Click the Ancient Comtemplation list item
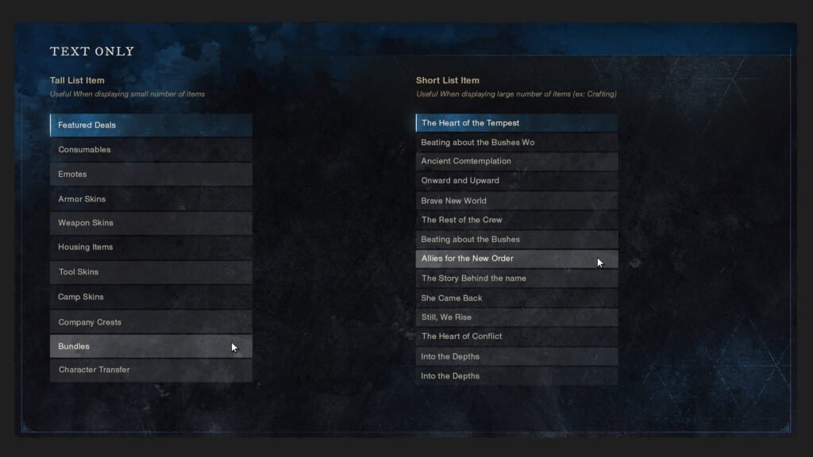This screenshot has width=813, height=457. tap(517, 161)
